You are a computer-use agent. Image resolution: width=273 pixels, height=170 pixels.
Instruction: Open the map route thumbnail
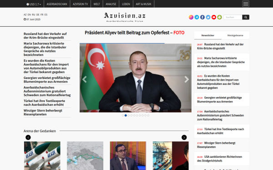(85, 155)
